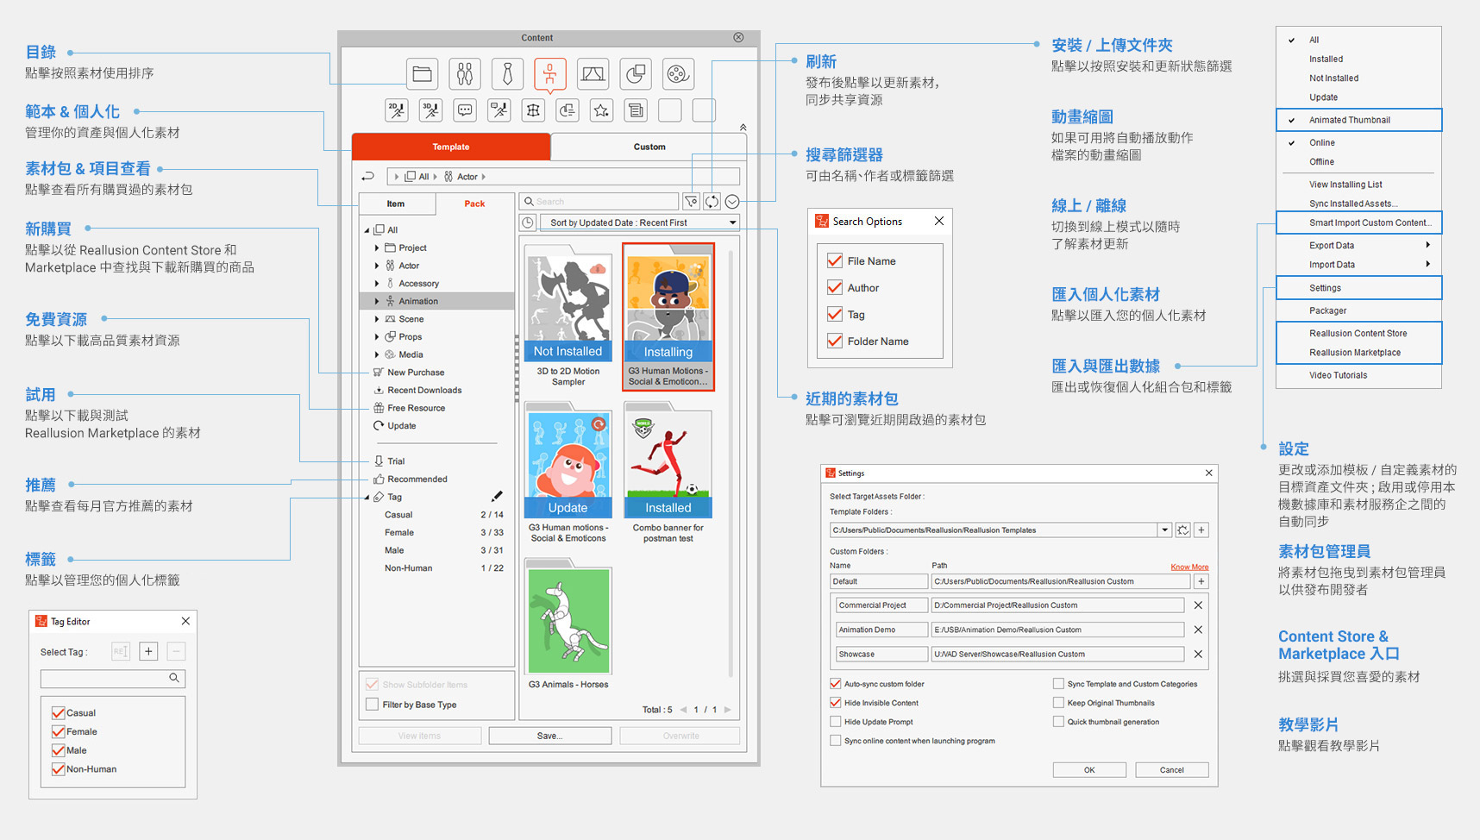The image size is (1480, 840).
Task: Open Free Resource in the tree
Action: [416, 408]
